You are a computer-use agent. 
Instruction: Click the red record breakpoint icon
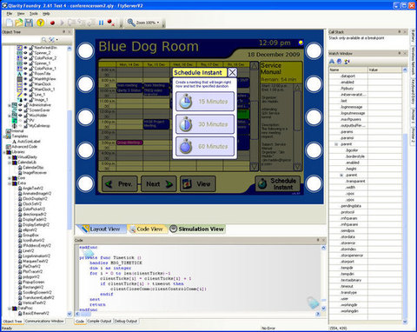point(52,23)
